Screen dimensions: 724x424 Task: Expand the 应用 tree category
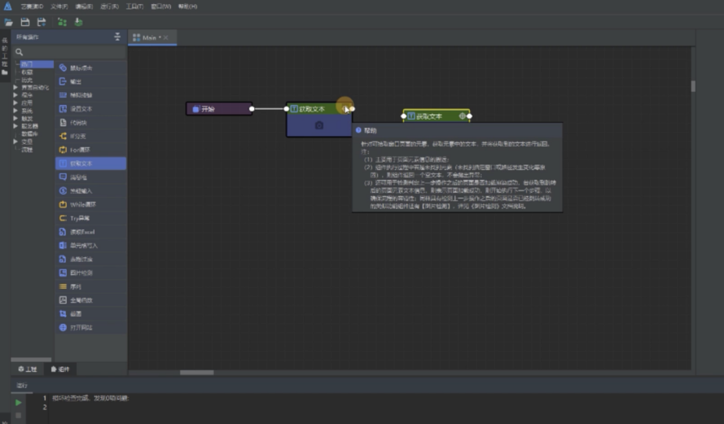click(15, 103)
